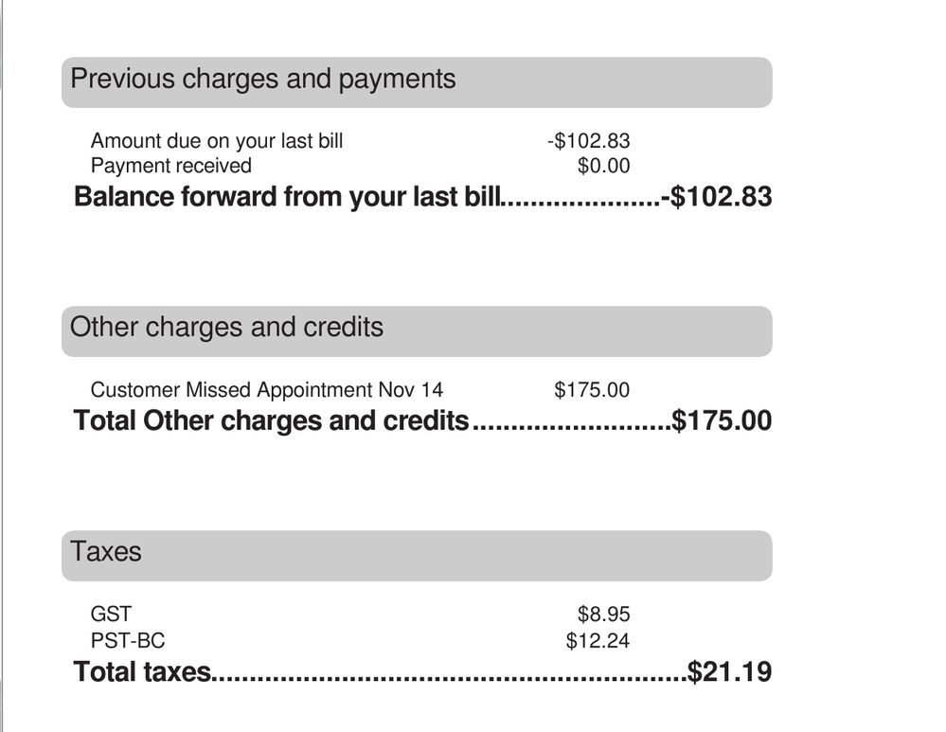Select the bold $175.00 other charges total
946x732 pixels.
(722, 420)
